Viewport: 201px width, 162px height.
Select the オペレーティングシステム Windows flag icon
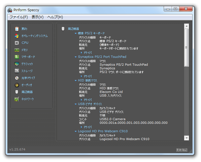pos(17,36)
